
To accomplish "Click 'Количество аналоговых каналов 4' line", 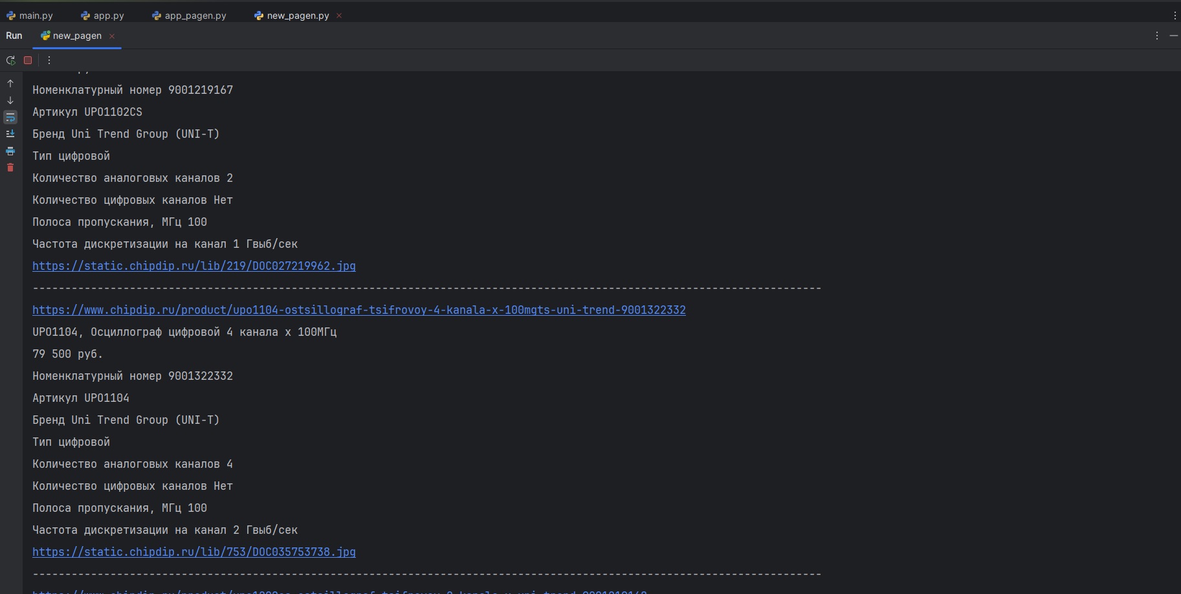I will [133, 464].
